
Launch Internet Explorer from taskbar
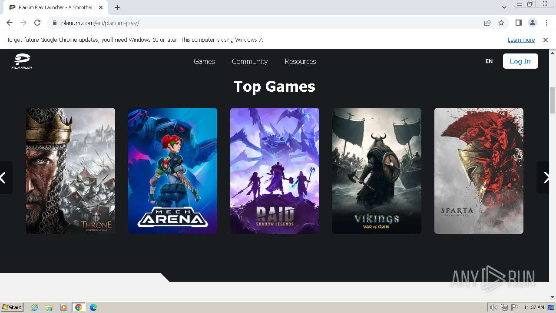click(x=35, y=307)
